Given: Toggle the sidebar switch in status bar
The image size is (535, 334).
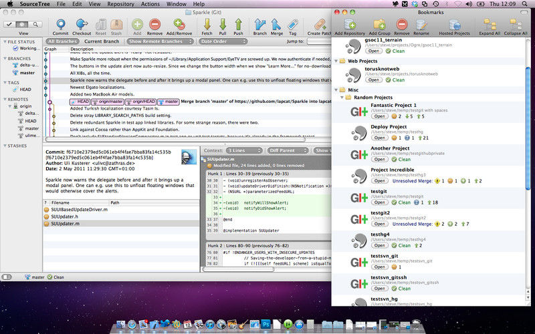Looking at the screenshot, I should (x=7, y=277).
